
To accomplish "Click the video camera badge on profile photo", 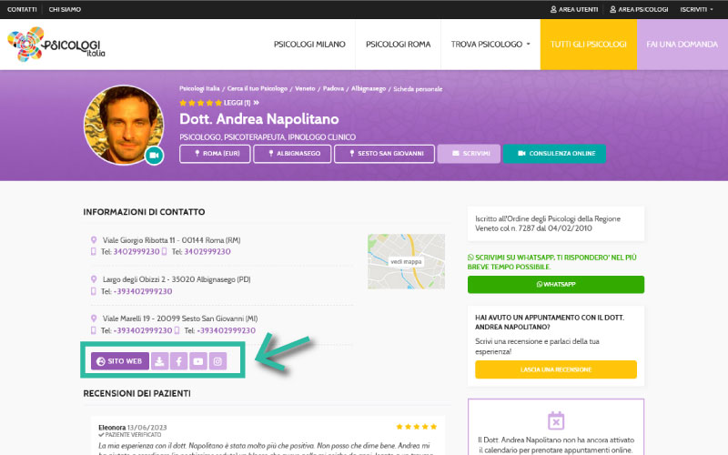I will pyautogui.click(x=154, y=156).
